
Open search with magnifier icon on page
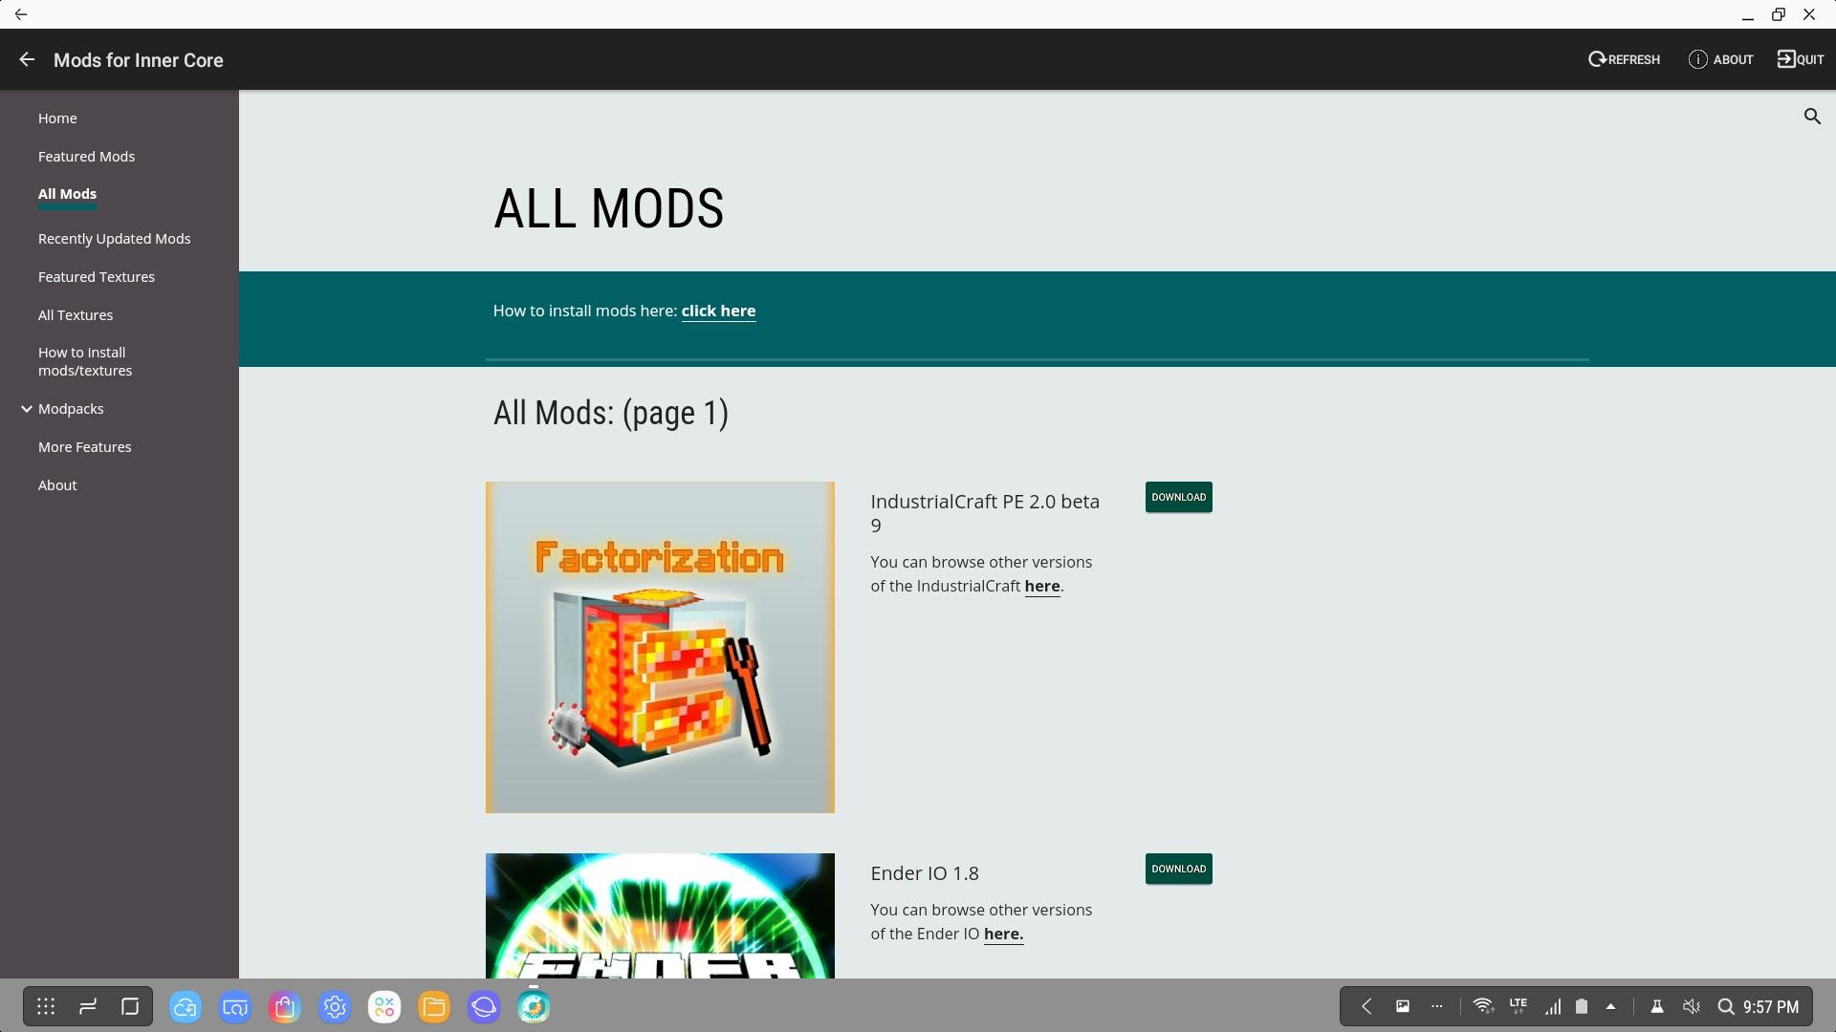pos(1812,117)
